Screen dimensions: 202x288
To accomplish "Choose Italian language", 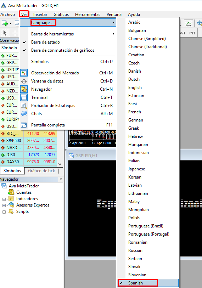I will [x=148, y=161].
